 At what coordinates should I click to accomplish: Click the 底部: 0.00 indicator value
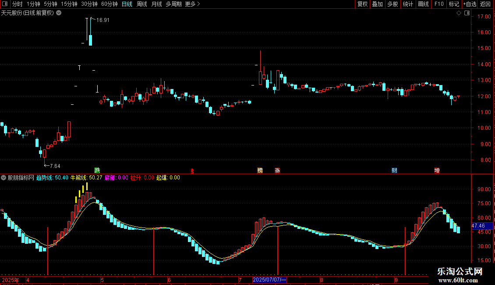point(117,178)
